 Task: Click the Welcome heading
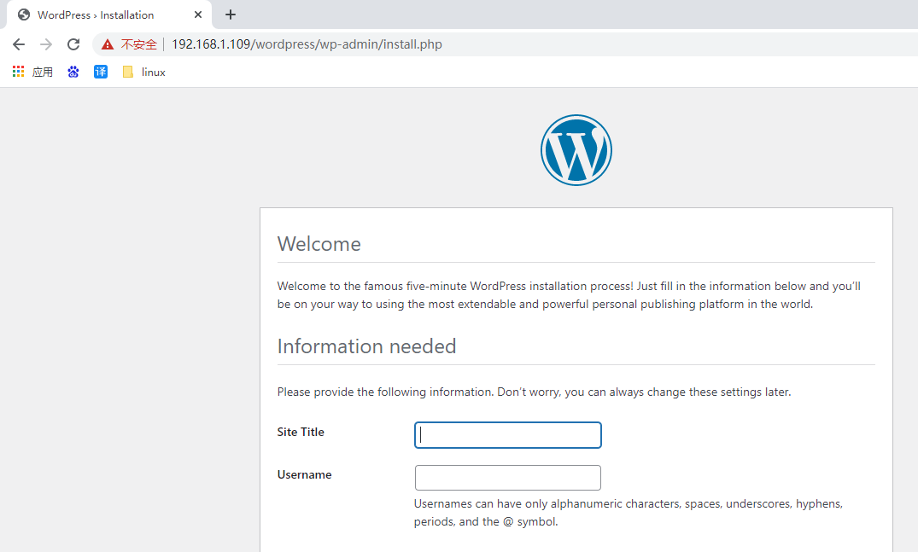319,244
